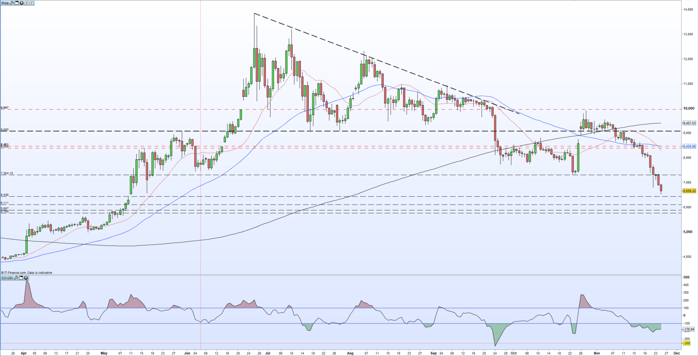698x356 pixels.
Task: Click the Price panel label
Action: [5, 3]
